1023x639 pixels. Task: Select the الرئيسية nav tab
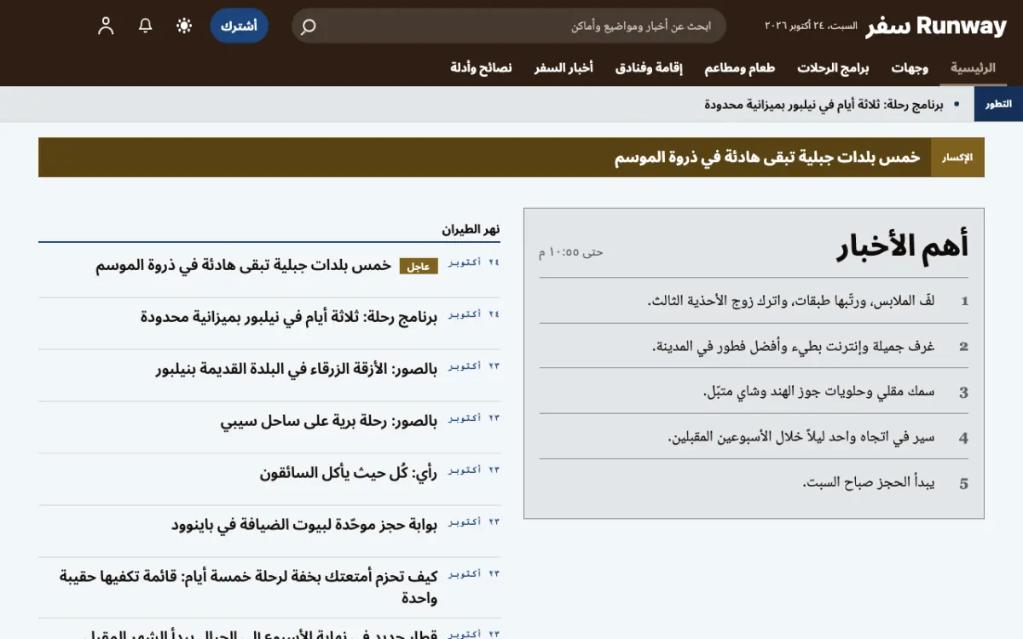click(974, 68)
